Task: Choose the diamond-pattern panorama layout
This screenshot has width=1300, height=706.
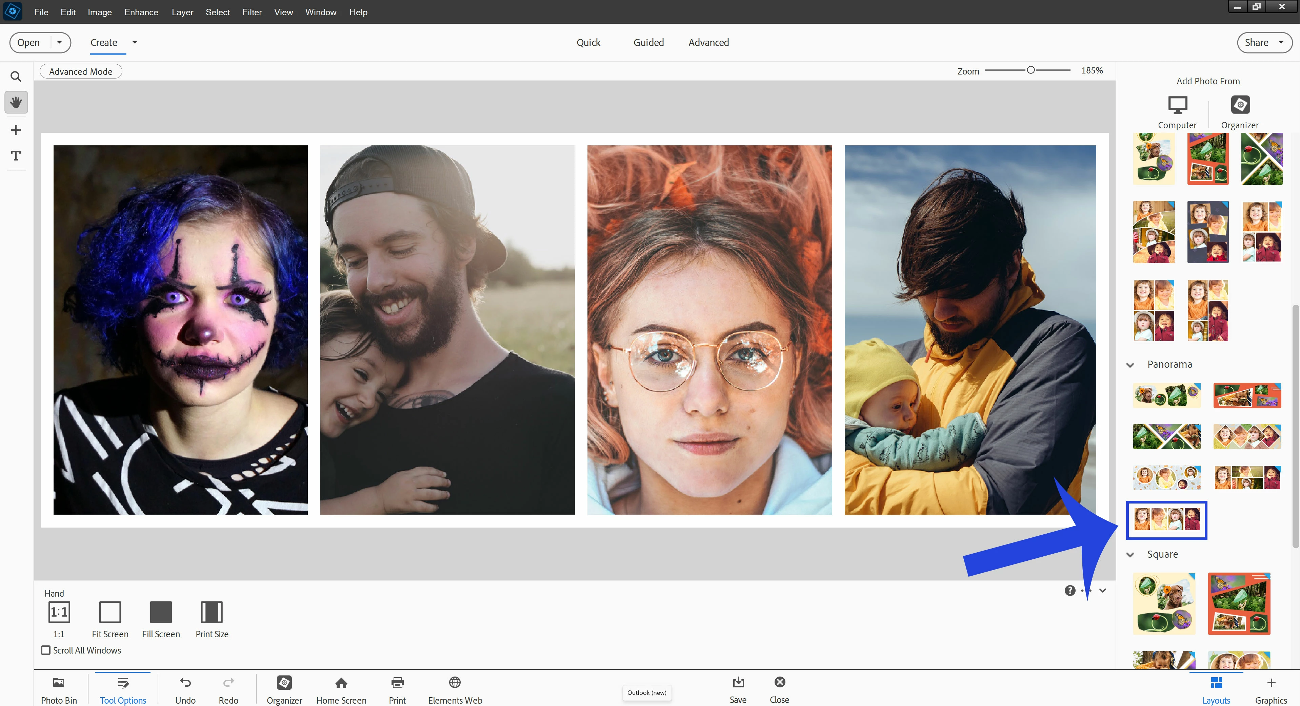Action: pos(1247,436)
